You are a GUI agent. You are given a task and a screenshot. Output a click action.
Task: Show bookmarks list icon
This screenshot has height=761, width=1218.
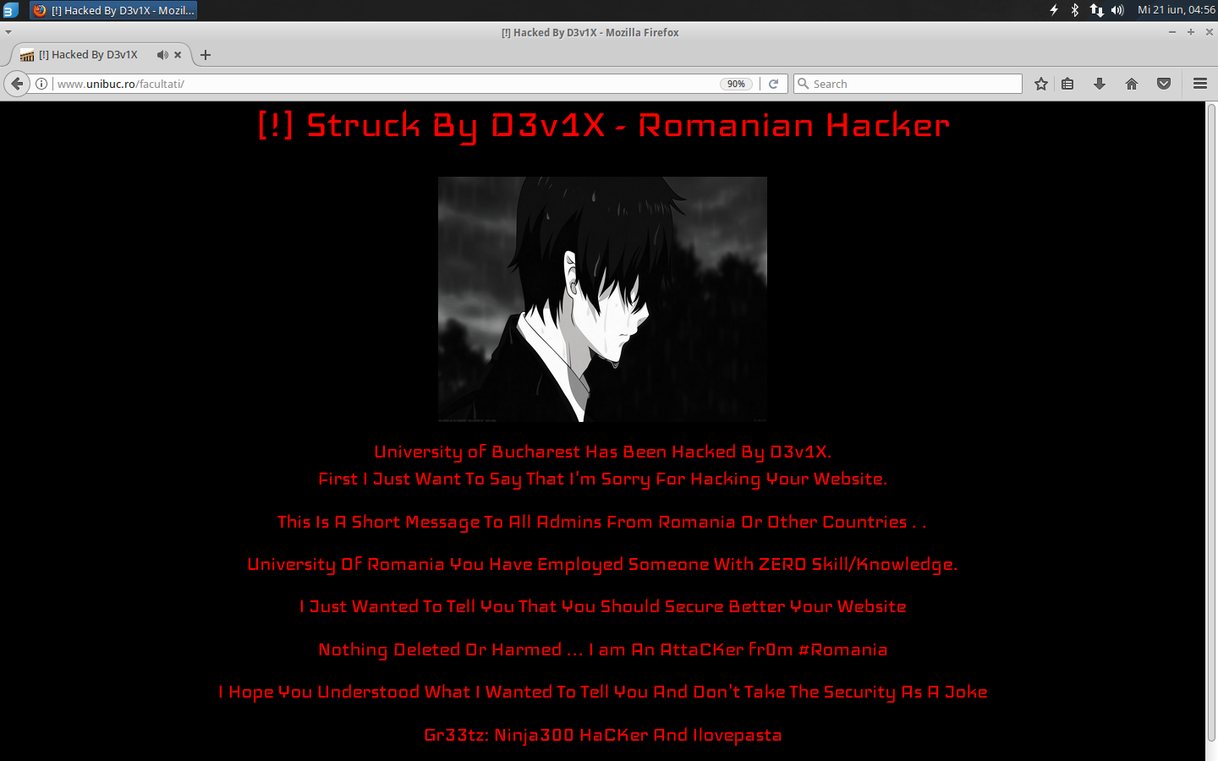[1067, 84]
